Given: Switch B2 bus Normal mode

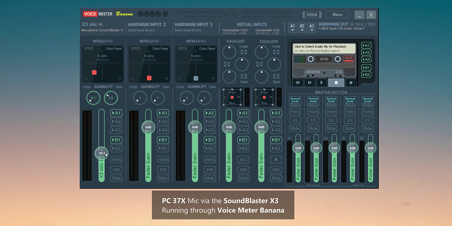Looking at the screenshot, I should 368,101.
